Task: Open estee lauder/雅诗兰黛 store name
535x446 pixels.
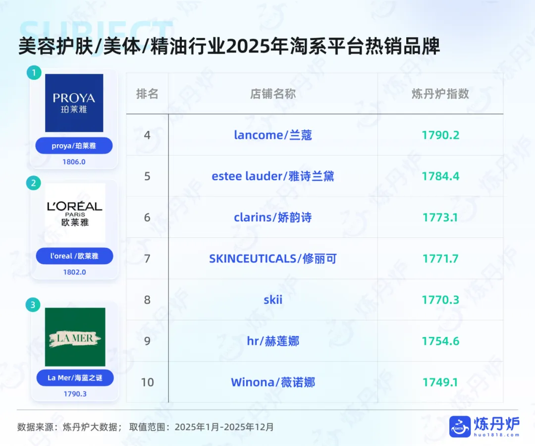Action: tap(273, 176)
